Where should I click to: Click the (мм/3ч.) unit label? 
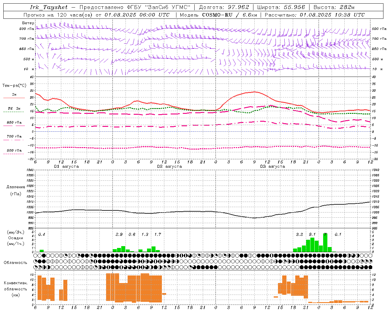pos(15,232)
